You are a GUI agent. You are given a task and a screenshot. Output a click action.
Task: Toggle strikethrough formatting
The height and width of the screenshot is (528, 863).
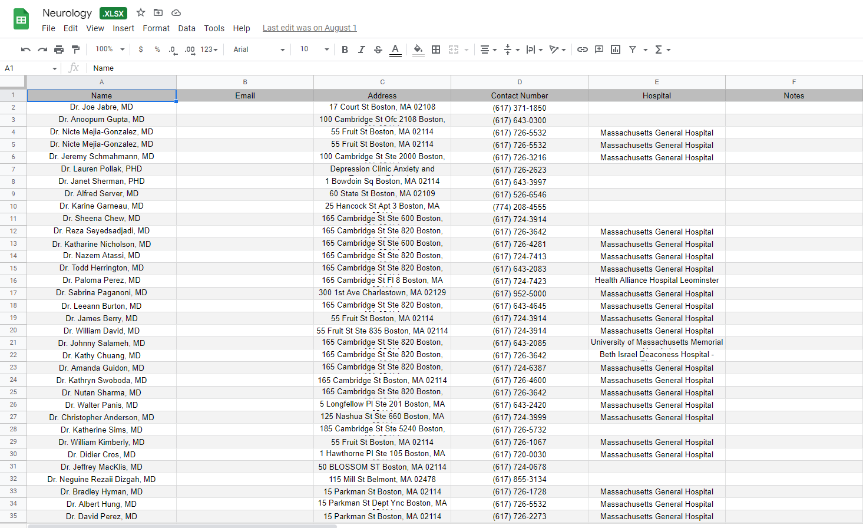coord(378,49)
